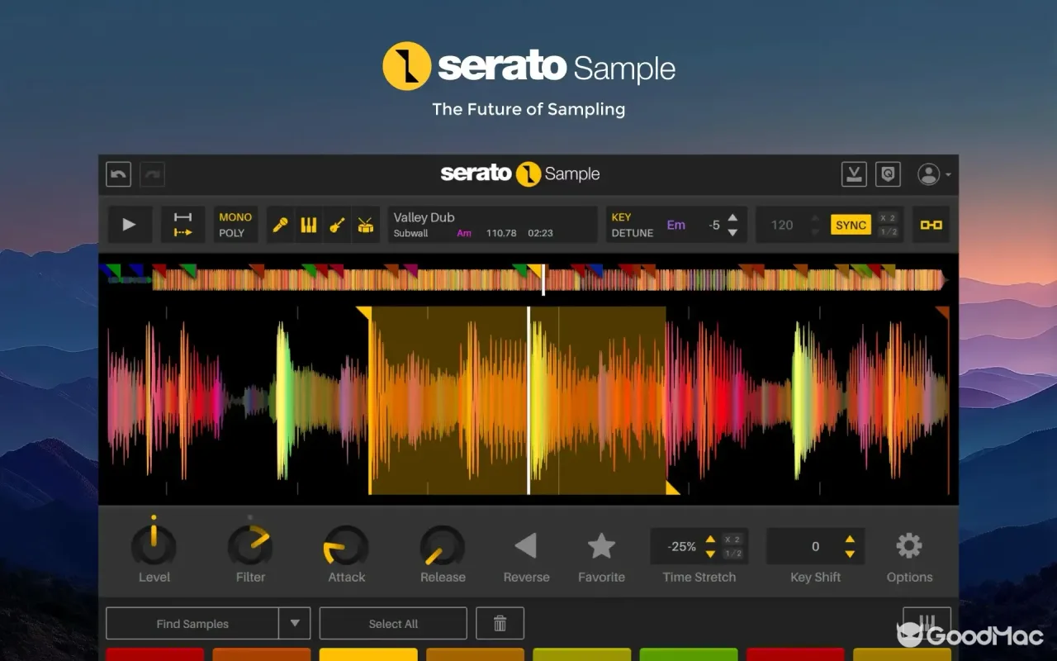The width and height of the screenshot is (1057, 661).
Task: Click the Release knob
Action: [443, 545]
